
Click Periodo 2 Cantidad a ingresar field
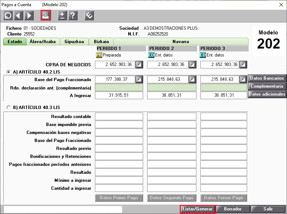pyautogui.click(x=172, y=188)
